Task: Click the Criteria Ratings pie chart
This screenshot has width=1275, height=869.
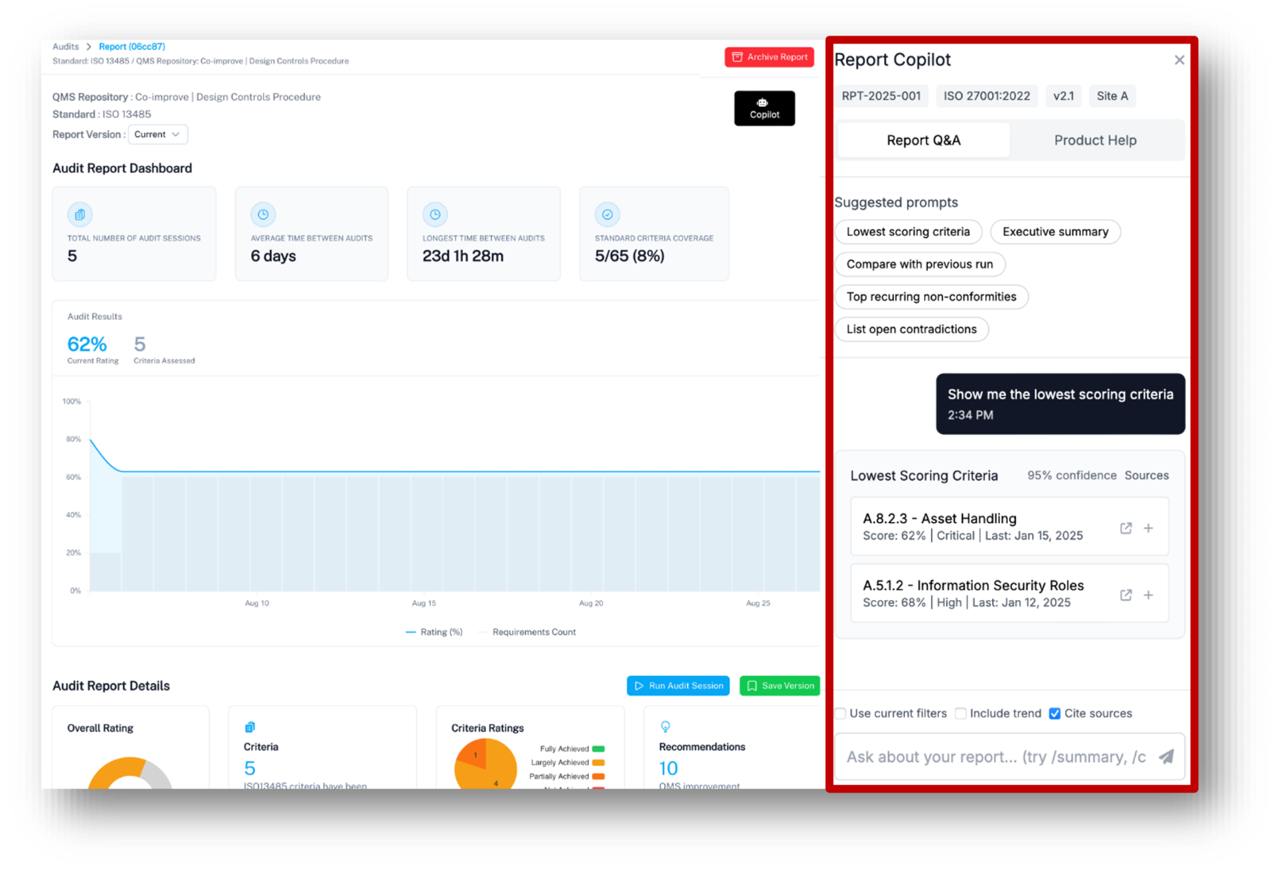Action: coord(485,764)
